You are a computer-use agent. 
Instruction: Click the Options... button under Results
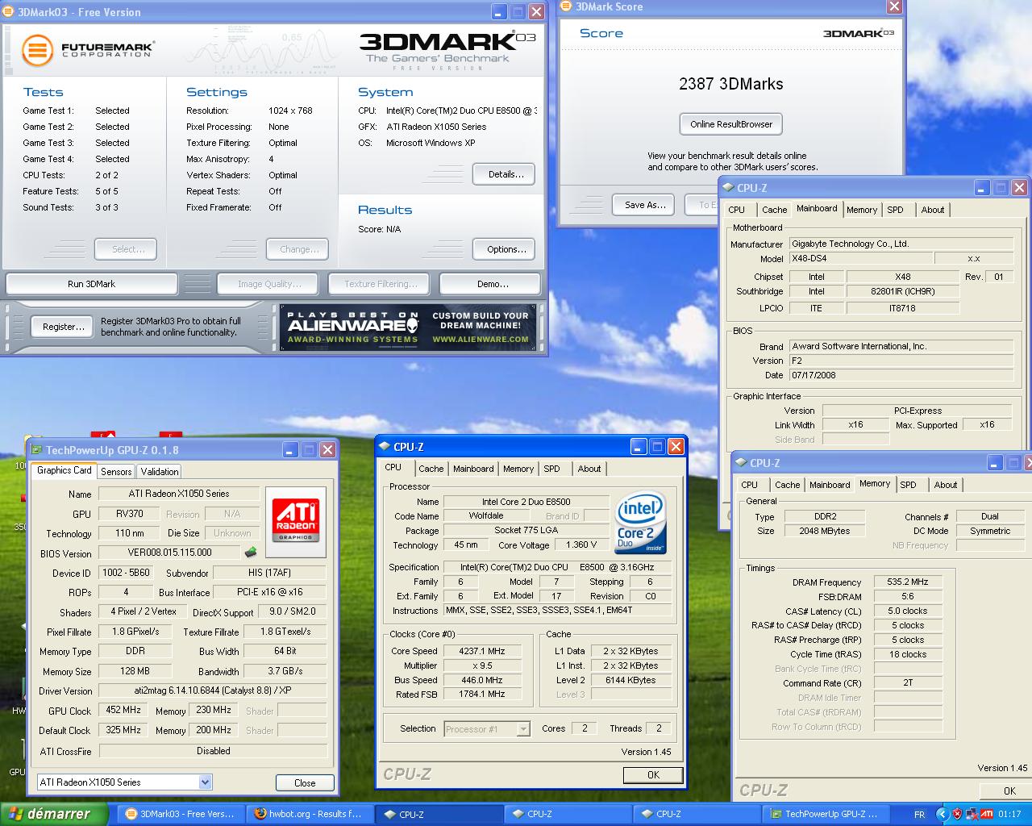click(506, 249)
